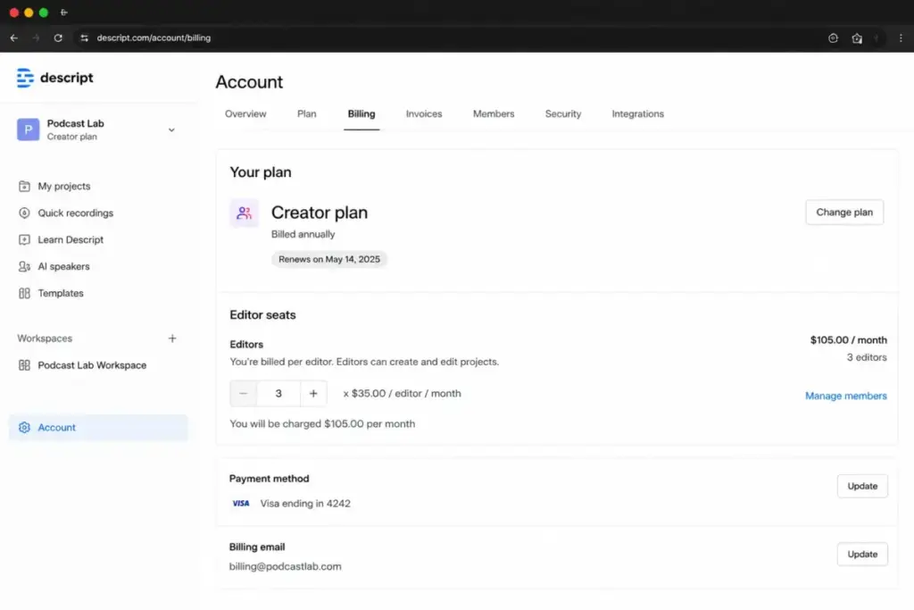Image resolution: width=914 pixels, height=610 pixels.
Task: Switch to the Overview tab
Action: [245, 113]
